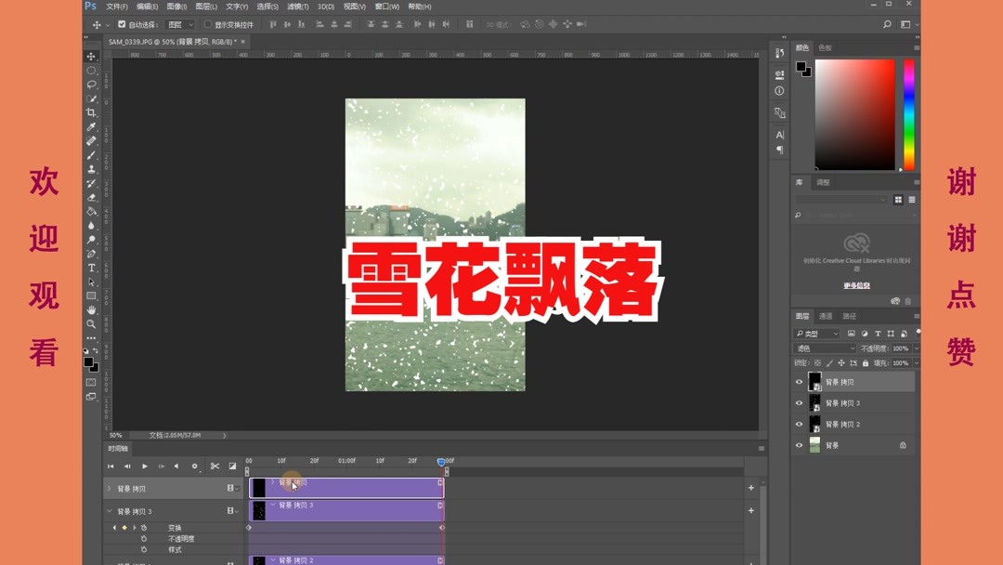Click the 更多信息 link in Libraries panel
1003x565 pixels.
[857, 284]
